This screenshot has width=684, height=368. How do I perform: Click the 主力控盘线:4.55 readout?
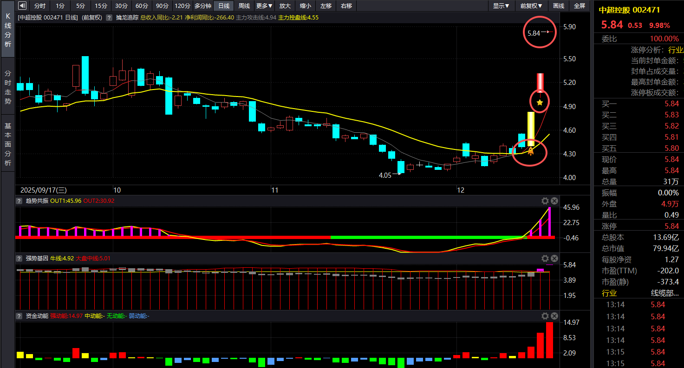tap(298, 18)
